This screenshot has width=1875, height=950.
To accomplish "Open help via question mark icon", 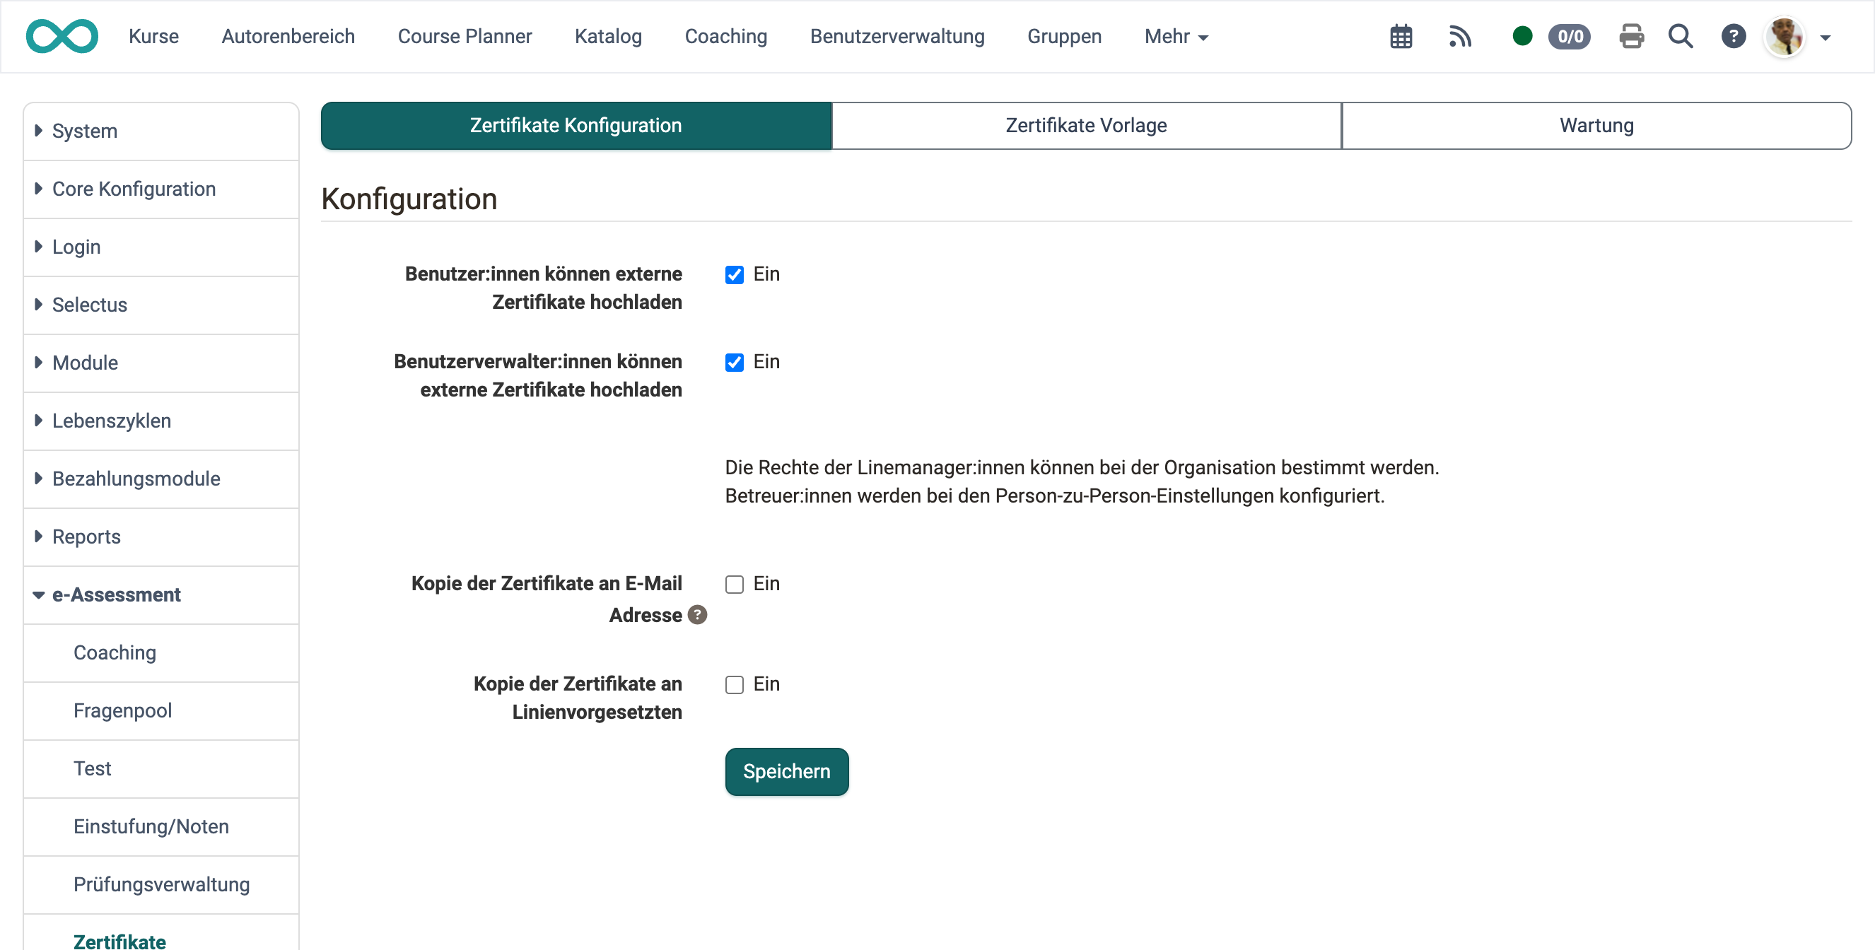I will click(1733, 36).
